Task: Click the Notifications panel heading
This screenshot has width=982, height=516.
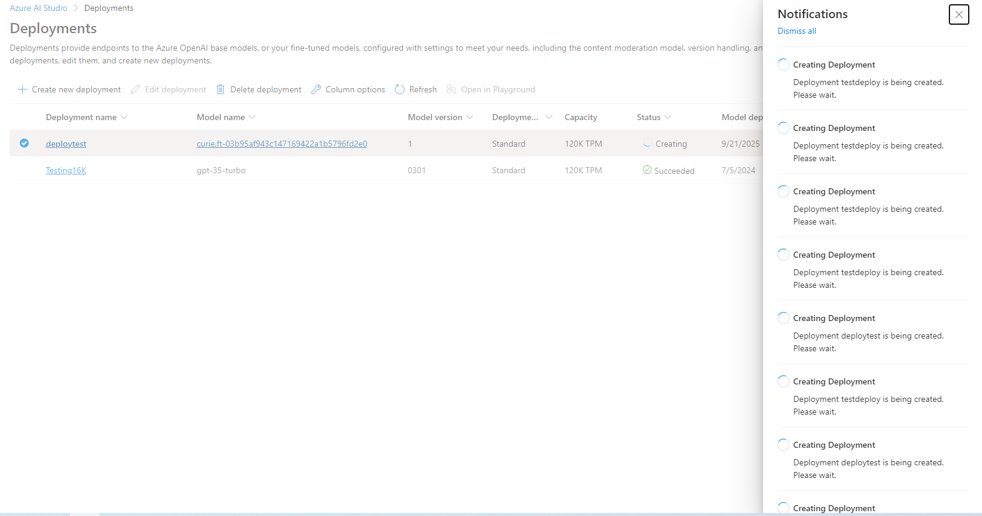Action: click(x=813, y=14)
